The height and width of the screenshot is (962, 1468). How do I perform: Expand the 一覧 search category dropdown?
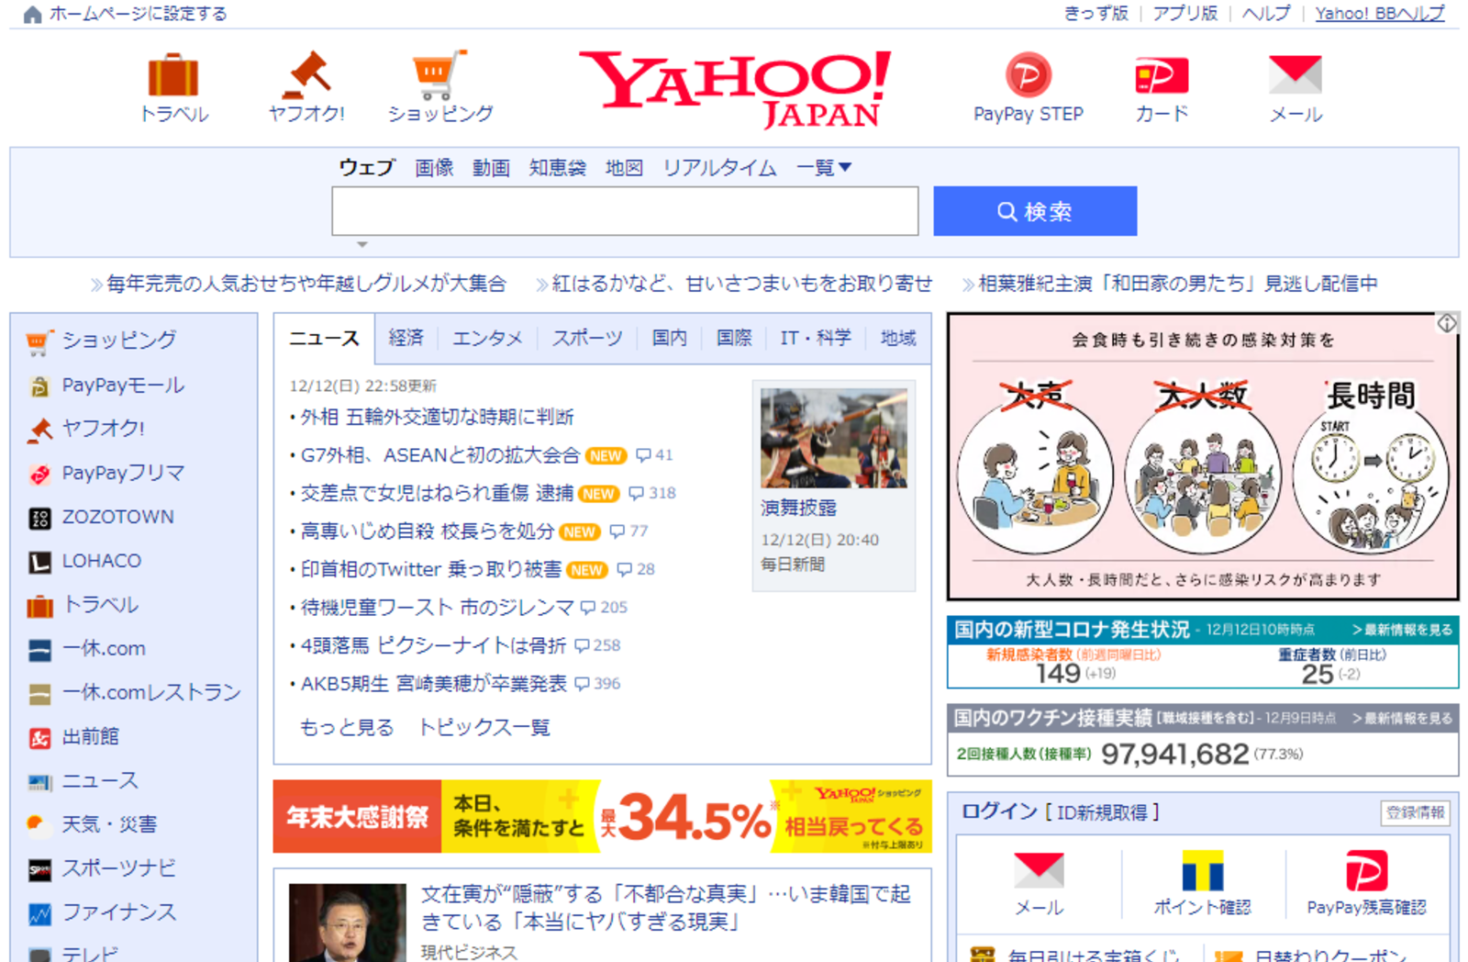824,168
